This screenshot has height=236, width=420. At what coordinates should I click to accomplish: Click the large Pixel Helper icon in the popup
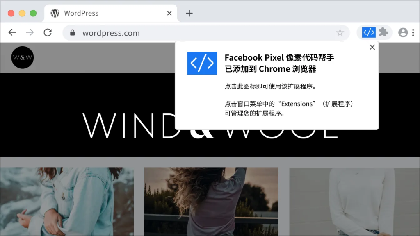tap(202, 63)
